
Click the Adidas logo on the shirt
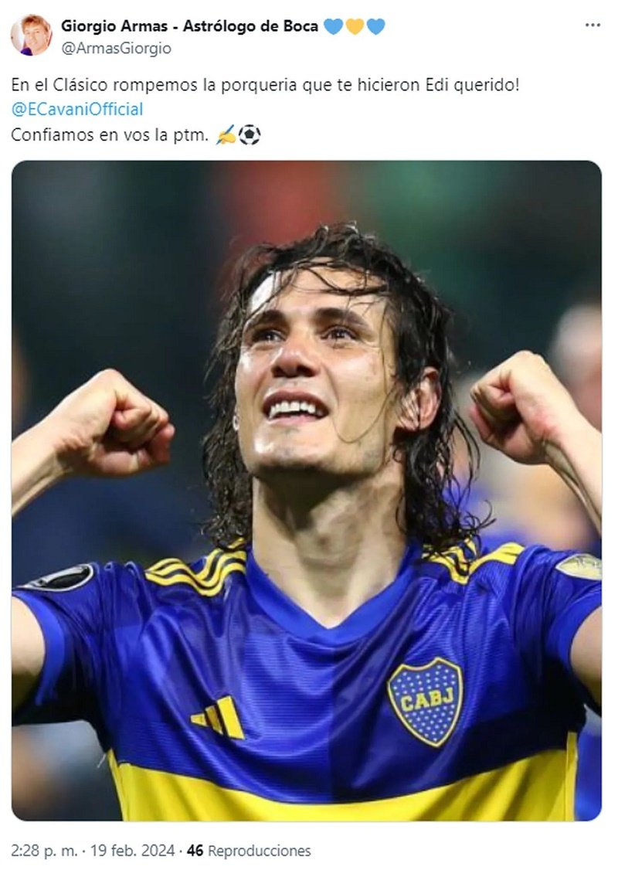click(x=219, y=717)
